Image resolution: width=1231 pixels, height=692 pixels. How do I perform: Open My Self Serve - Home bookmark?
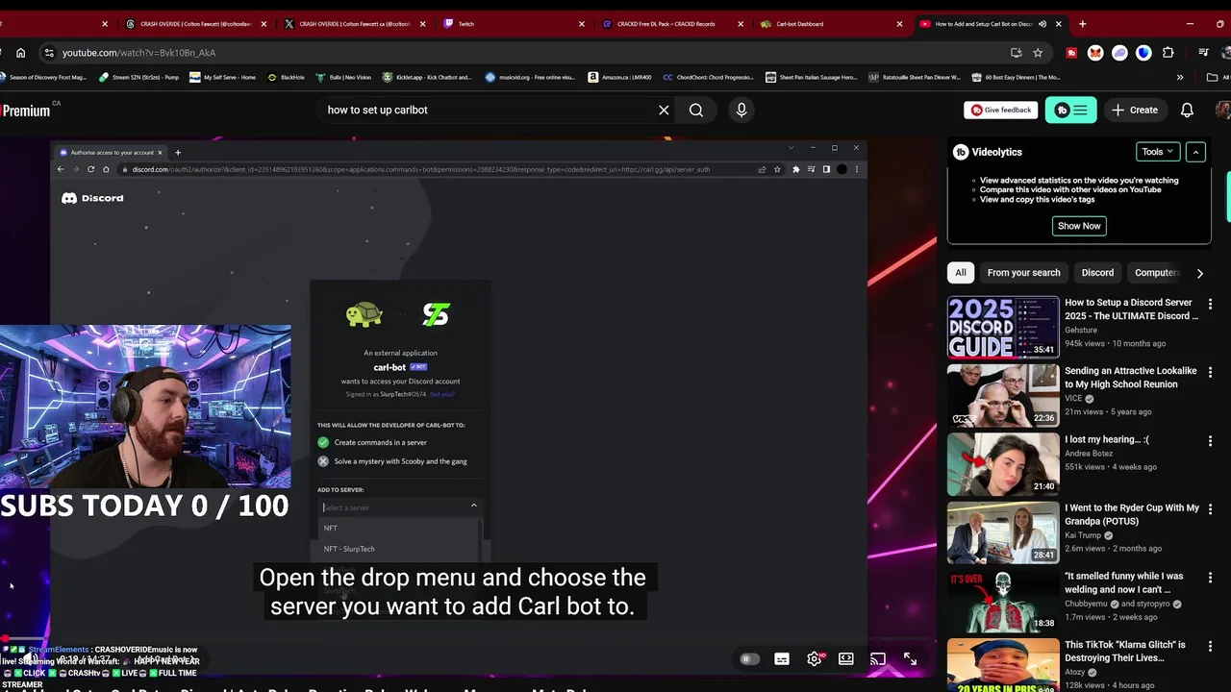[222, 77]
